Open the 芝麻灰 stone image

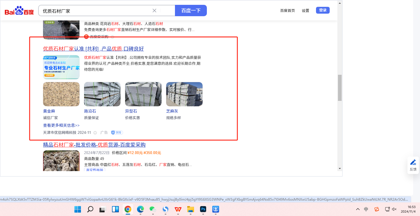[184, 94]
